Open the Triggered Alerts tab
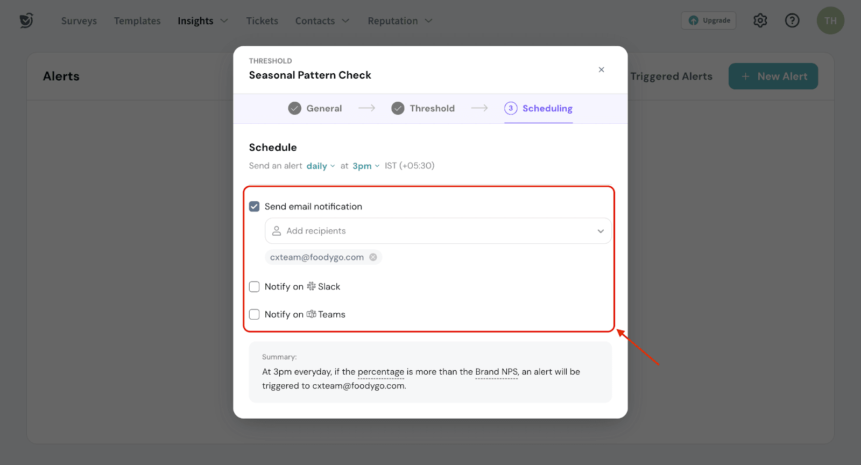 coord(671,76)
